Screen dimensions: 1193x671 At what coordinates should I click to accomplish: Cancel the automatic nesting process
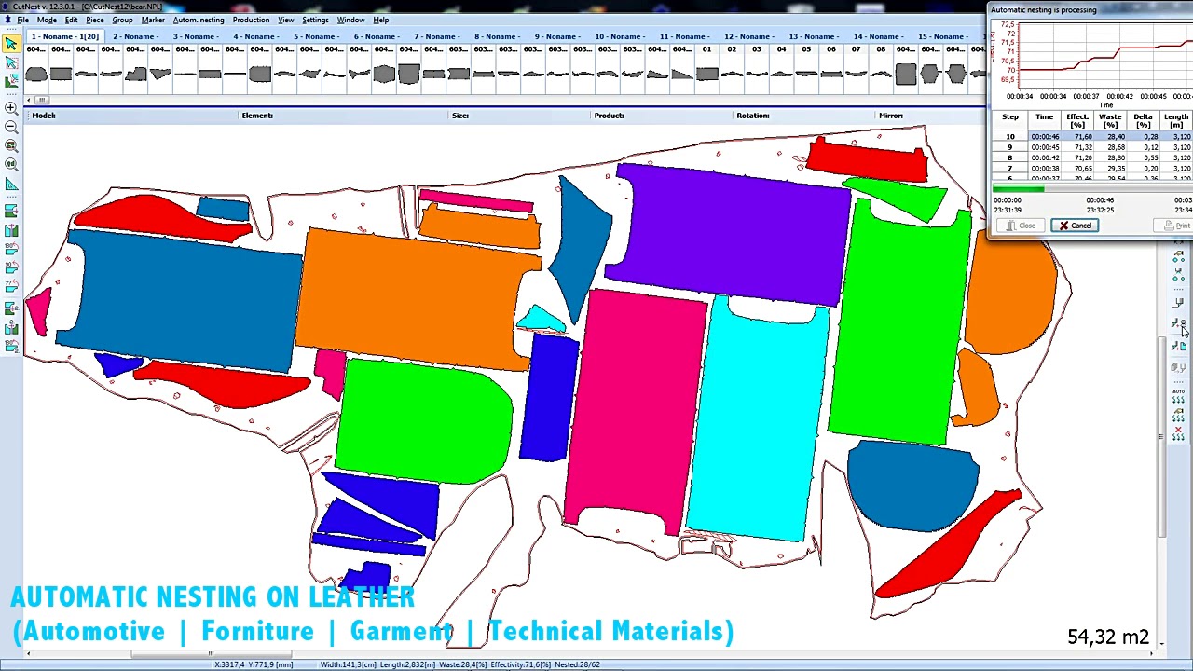click(1075, 226)
